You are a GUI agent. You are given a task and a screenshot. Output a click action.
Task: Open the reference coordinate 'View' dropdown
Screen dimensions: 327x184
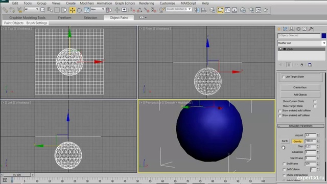click(x=98, y=9)
